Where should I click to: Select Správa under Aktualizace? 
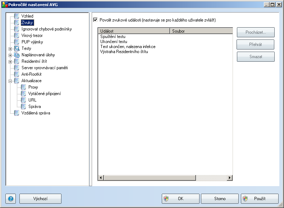point(35,107)
